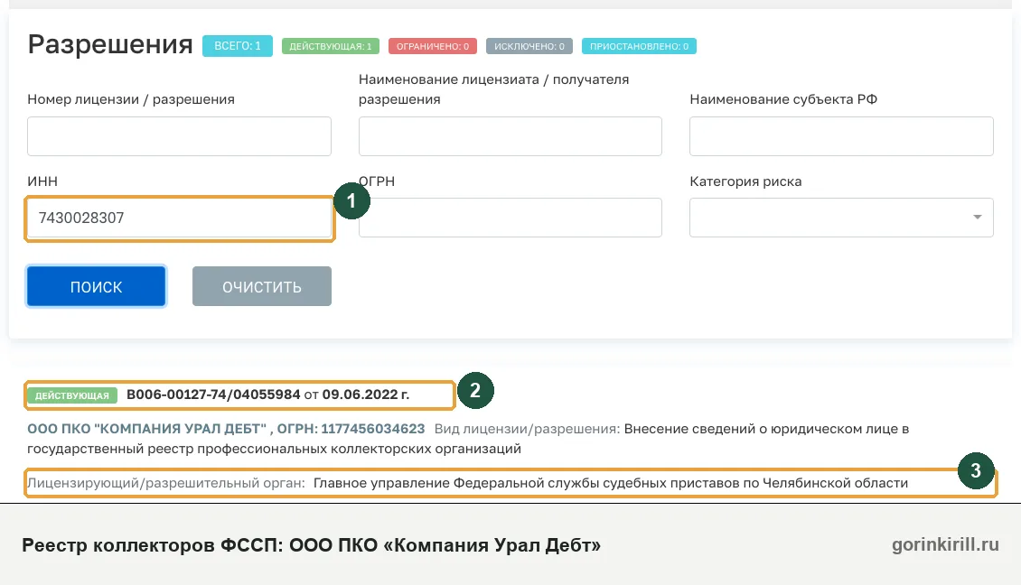Click the ОЧИСТИТЬ clear button

click(262, 286)
